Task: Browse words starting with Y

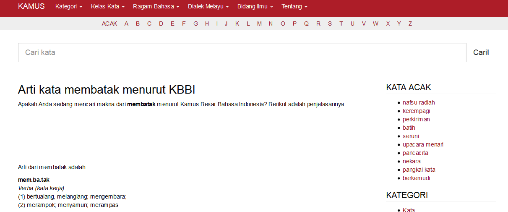Action: coord(399,24)
